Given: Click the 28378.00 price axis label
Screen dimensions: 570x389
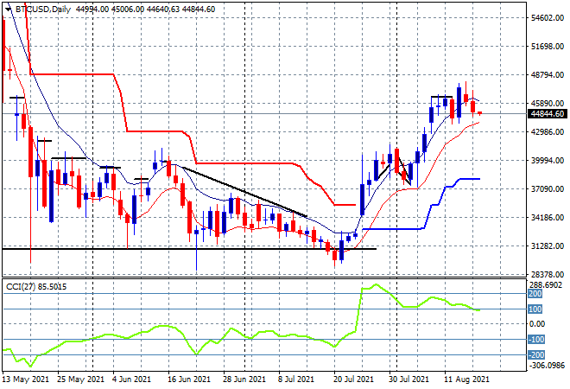Looking at the screenshot, I should (x=547, y=274).
